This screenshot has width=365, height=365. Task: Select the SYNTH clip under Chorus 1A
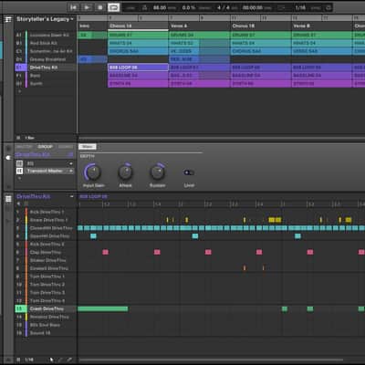(138, 83)
